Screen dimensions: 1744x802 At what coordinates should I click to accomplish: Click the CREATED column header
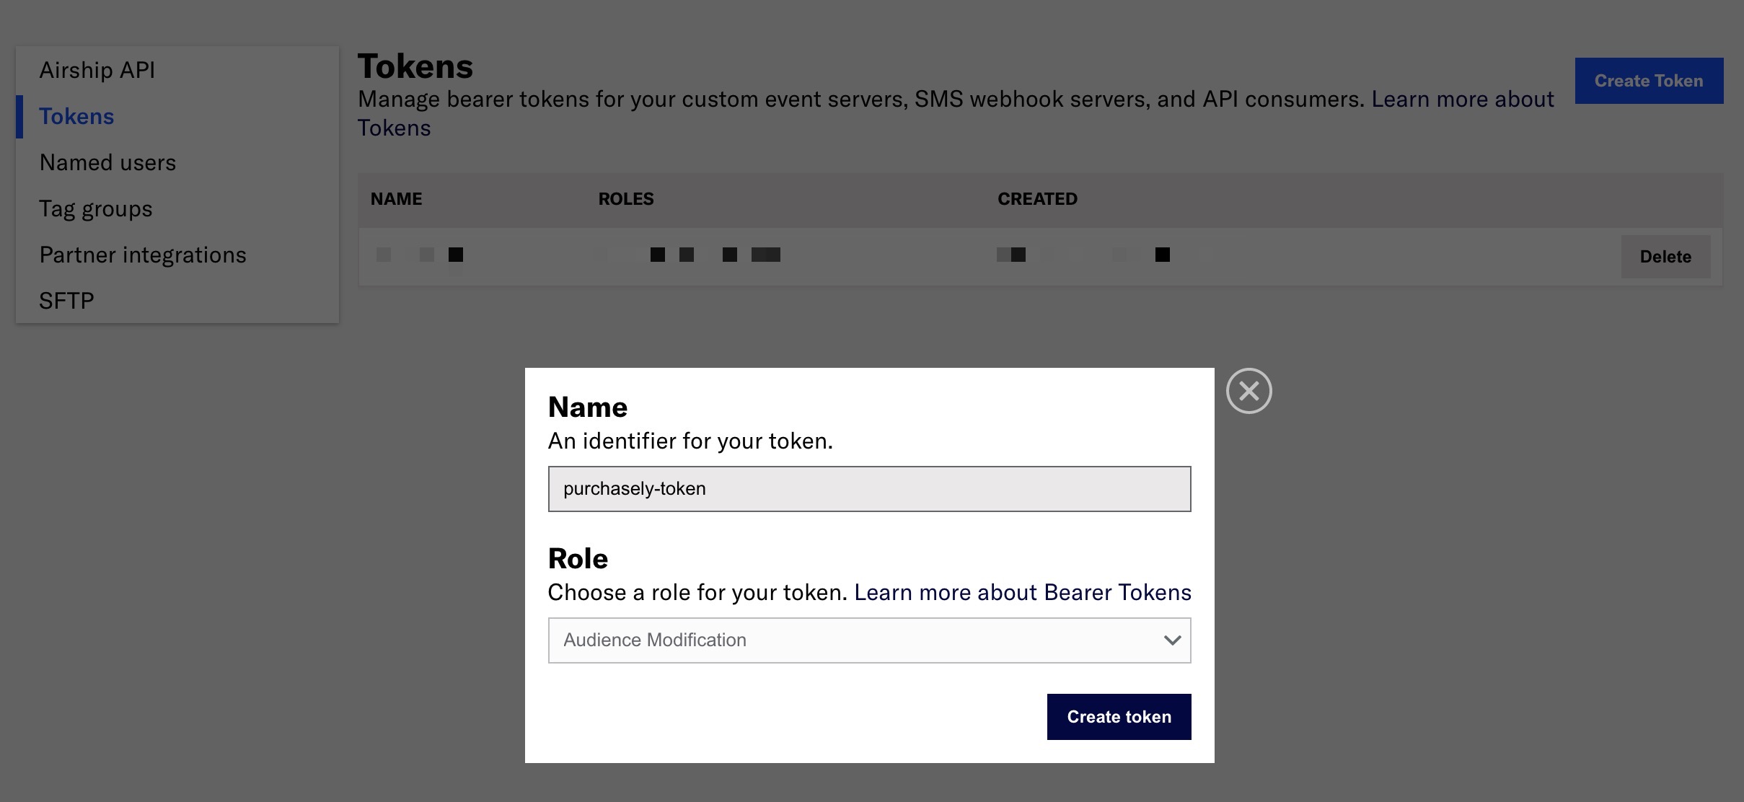1037,199
